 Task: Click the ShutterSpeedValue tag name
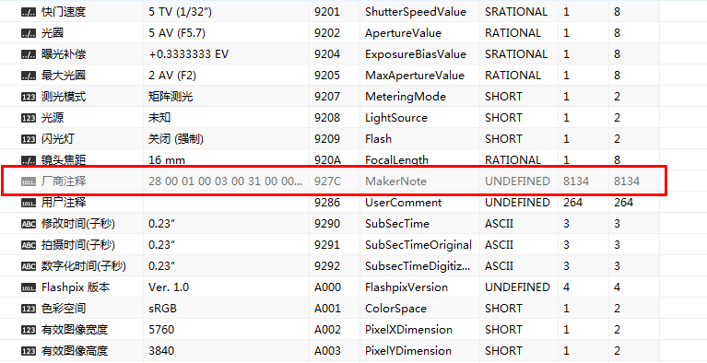point(416,12)
